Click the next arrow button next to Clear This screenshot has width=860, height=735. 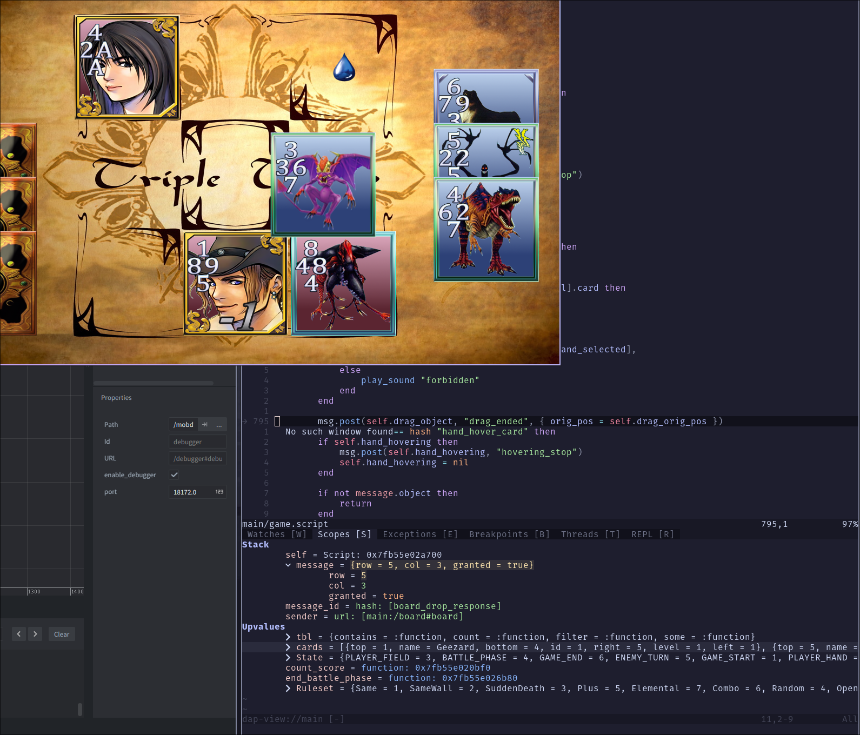35,634
